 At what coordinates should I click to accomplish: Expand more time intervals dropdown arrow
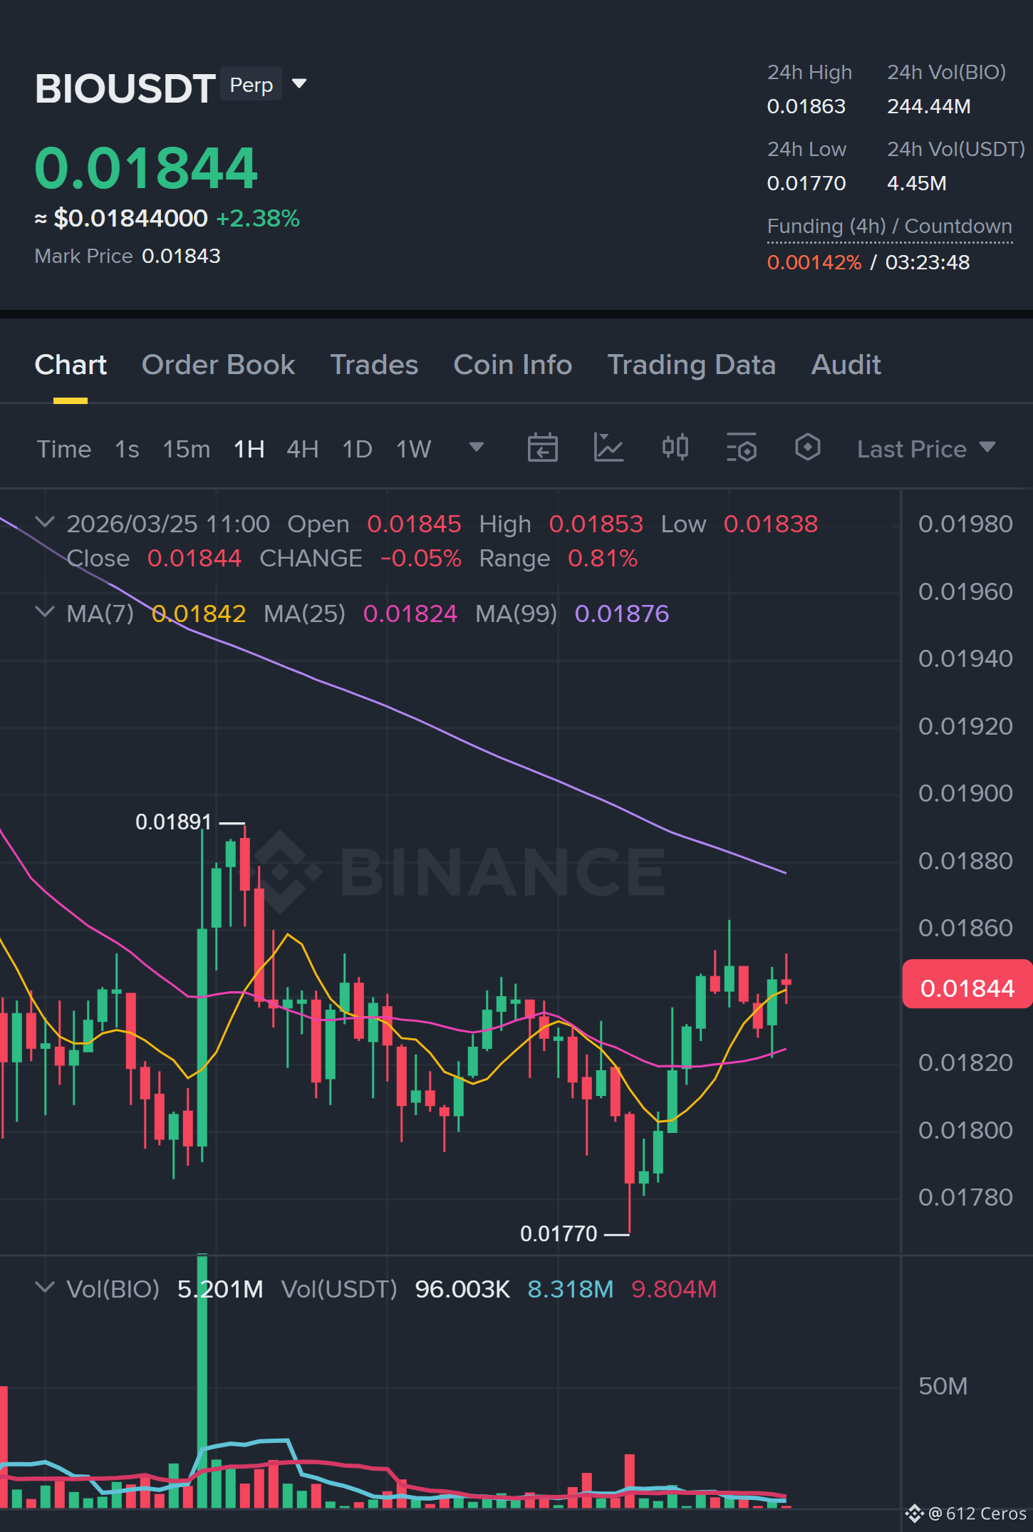coord(477,447)
